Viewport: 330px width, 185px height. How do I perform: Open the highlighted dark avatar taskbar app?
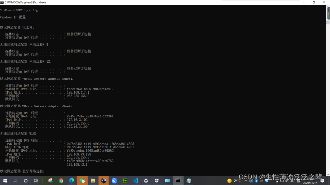pyautogui.click(x=103, y=181)
